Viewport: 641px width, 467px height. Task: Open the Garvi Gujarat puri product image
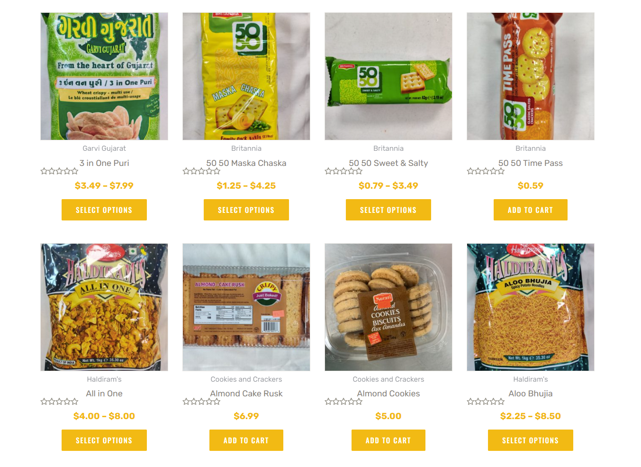click(104, 76)
